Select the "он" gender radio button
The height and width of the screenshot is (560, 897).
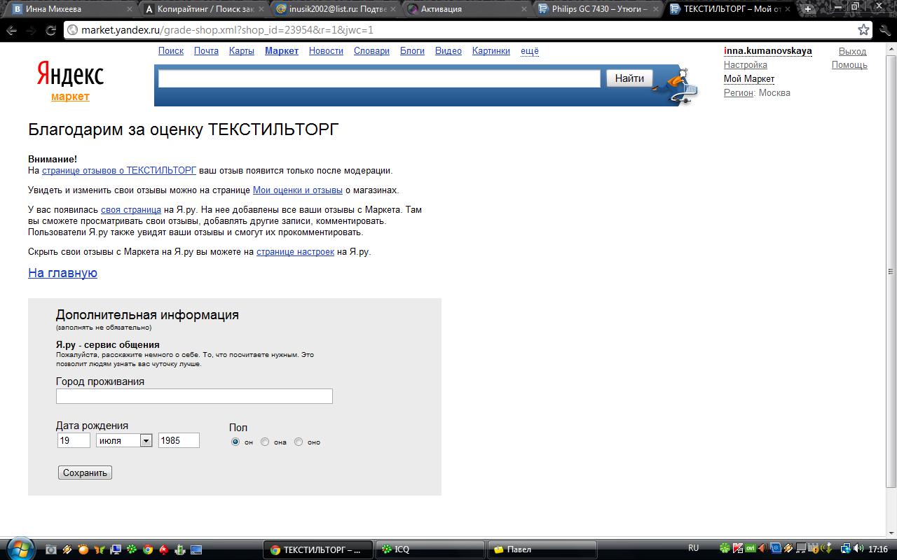click(235, 442)
